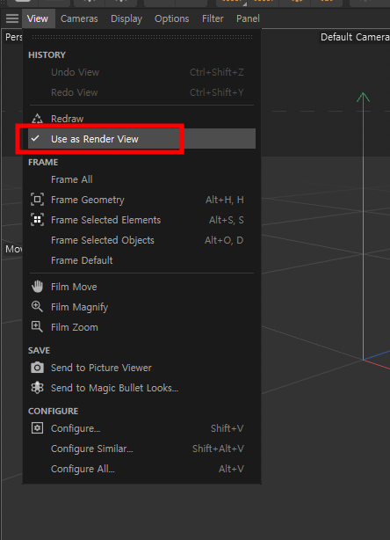
Task: Open the hamburger menu beside View
Action: coord(12,18)
